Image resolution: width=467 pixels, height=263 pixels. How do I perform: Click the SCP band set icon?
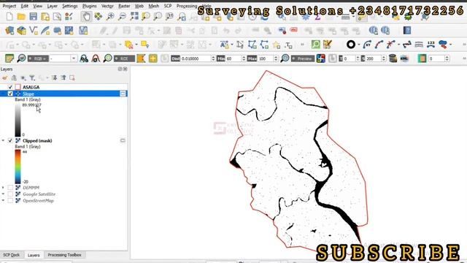click(9, 58)
